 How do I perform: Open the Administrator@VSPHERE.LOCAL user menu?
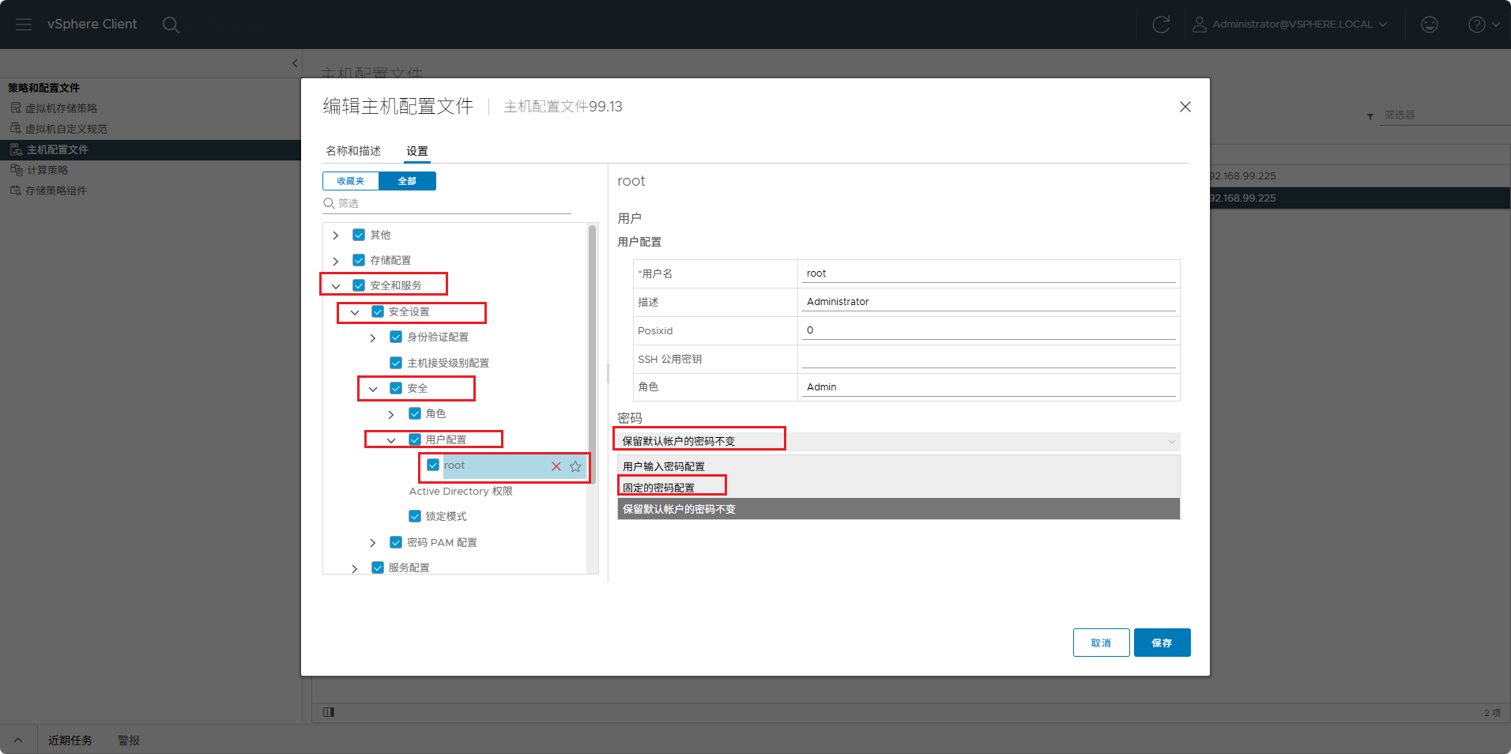(1290, 25)
